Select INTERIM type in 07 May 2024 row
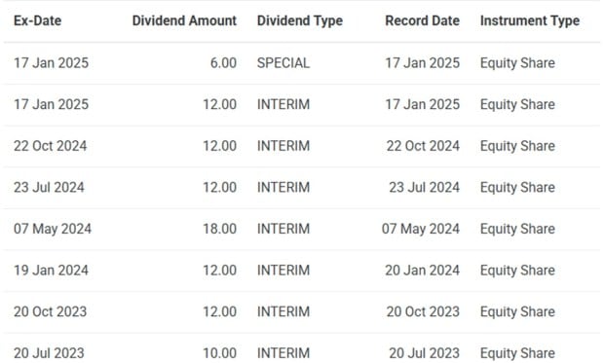This screenshot has width=604, height=363. tap(283, 229)
